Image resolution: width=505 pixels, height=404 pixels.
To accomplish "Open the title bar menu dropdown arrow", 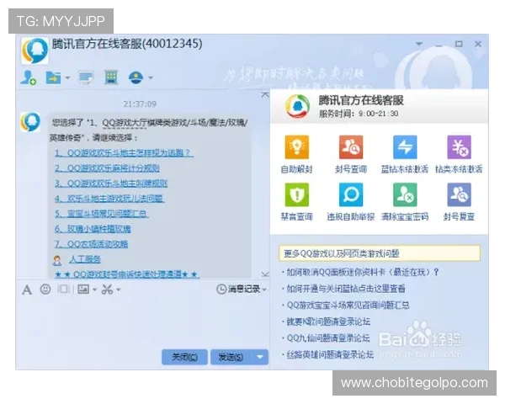I will point(419,44).
